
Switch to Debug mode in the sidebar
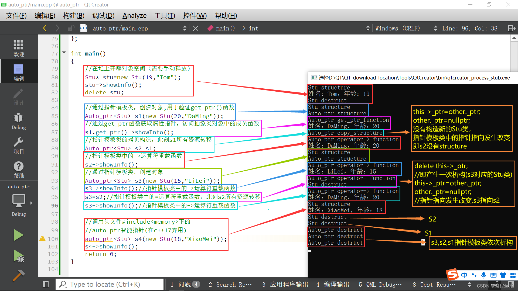click(x=18, y=121)
